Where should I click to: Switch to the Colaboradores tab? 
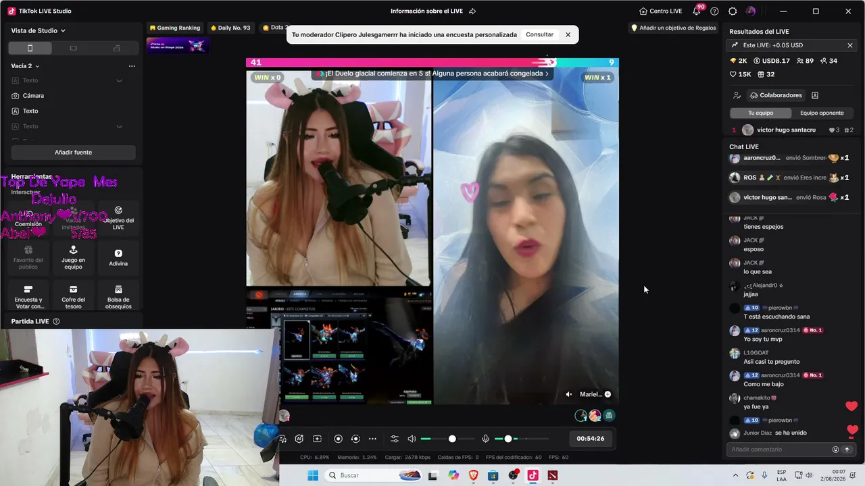pyautogui.click(x=775, y=95)
